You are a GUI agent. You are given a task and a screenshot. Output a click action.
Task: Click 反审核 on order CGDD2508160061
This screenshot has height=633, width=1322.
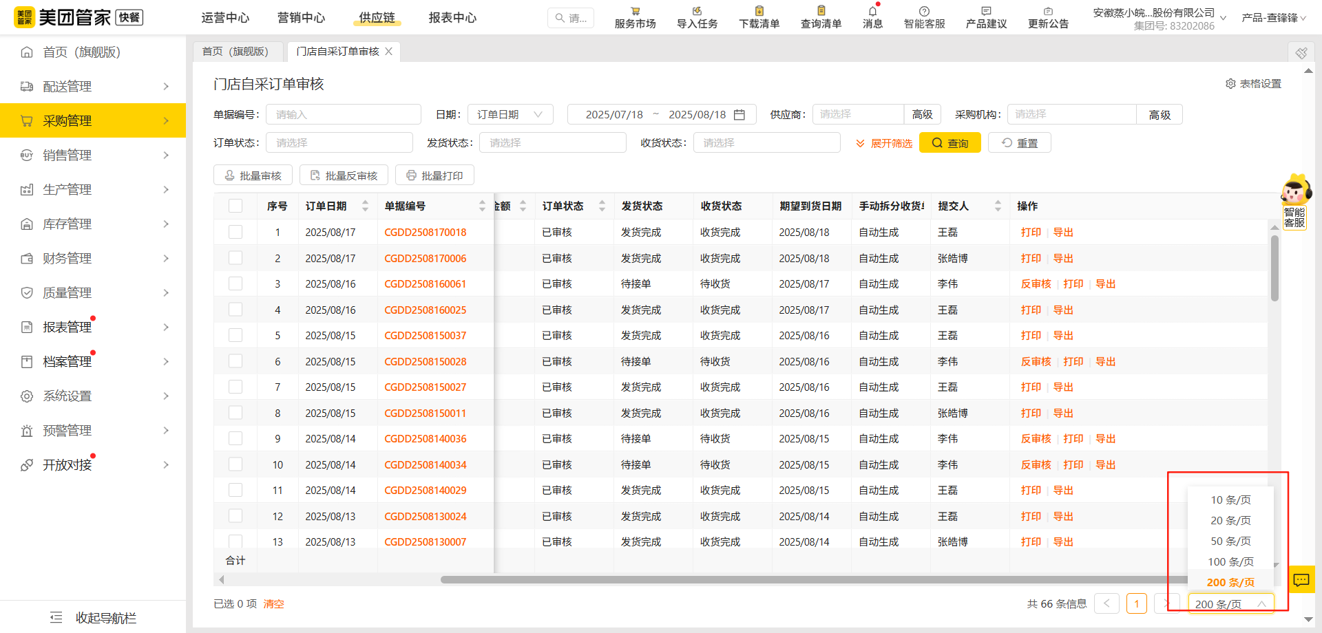pos(1036,283)
